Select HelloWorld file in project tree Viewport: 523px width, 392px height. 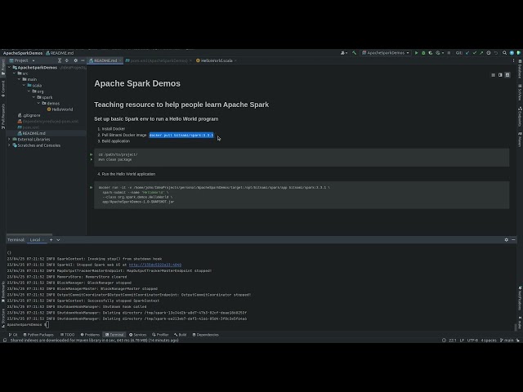pos(60,109)
